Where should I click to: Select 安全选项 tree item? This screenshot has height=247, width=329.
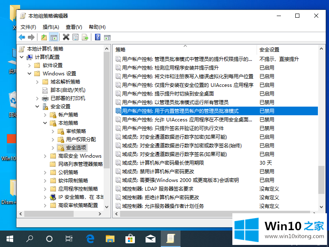[x=76, y=148]
